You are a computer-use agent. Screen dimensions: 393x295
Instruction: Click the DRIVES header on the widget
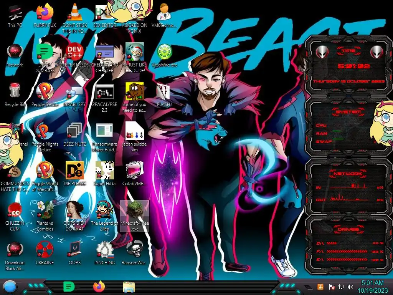tap(348, 229)
